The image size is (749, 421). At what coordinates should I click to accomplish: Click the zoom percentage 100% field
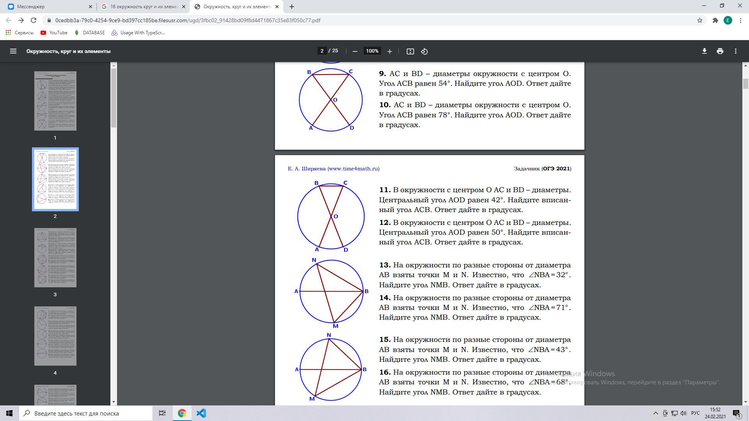(372, 51)
